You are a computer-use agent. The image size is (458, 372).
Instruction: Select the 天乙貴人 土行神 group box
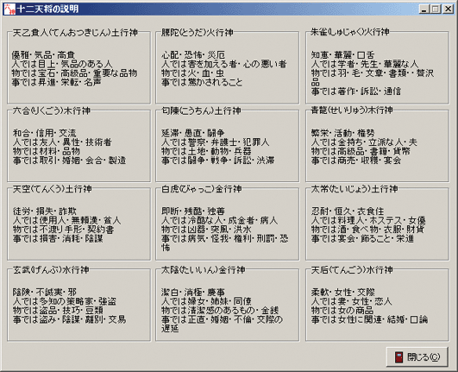(78, 66)
